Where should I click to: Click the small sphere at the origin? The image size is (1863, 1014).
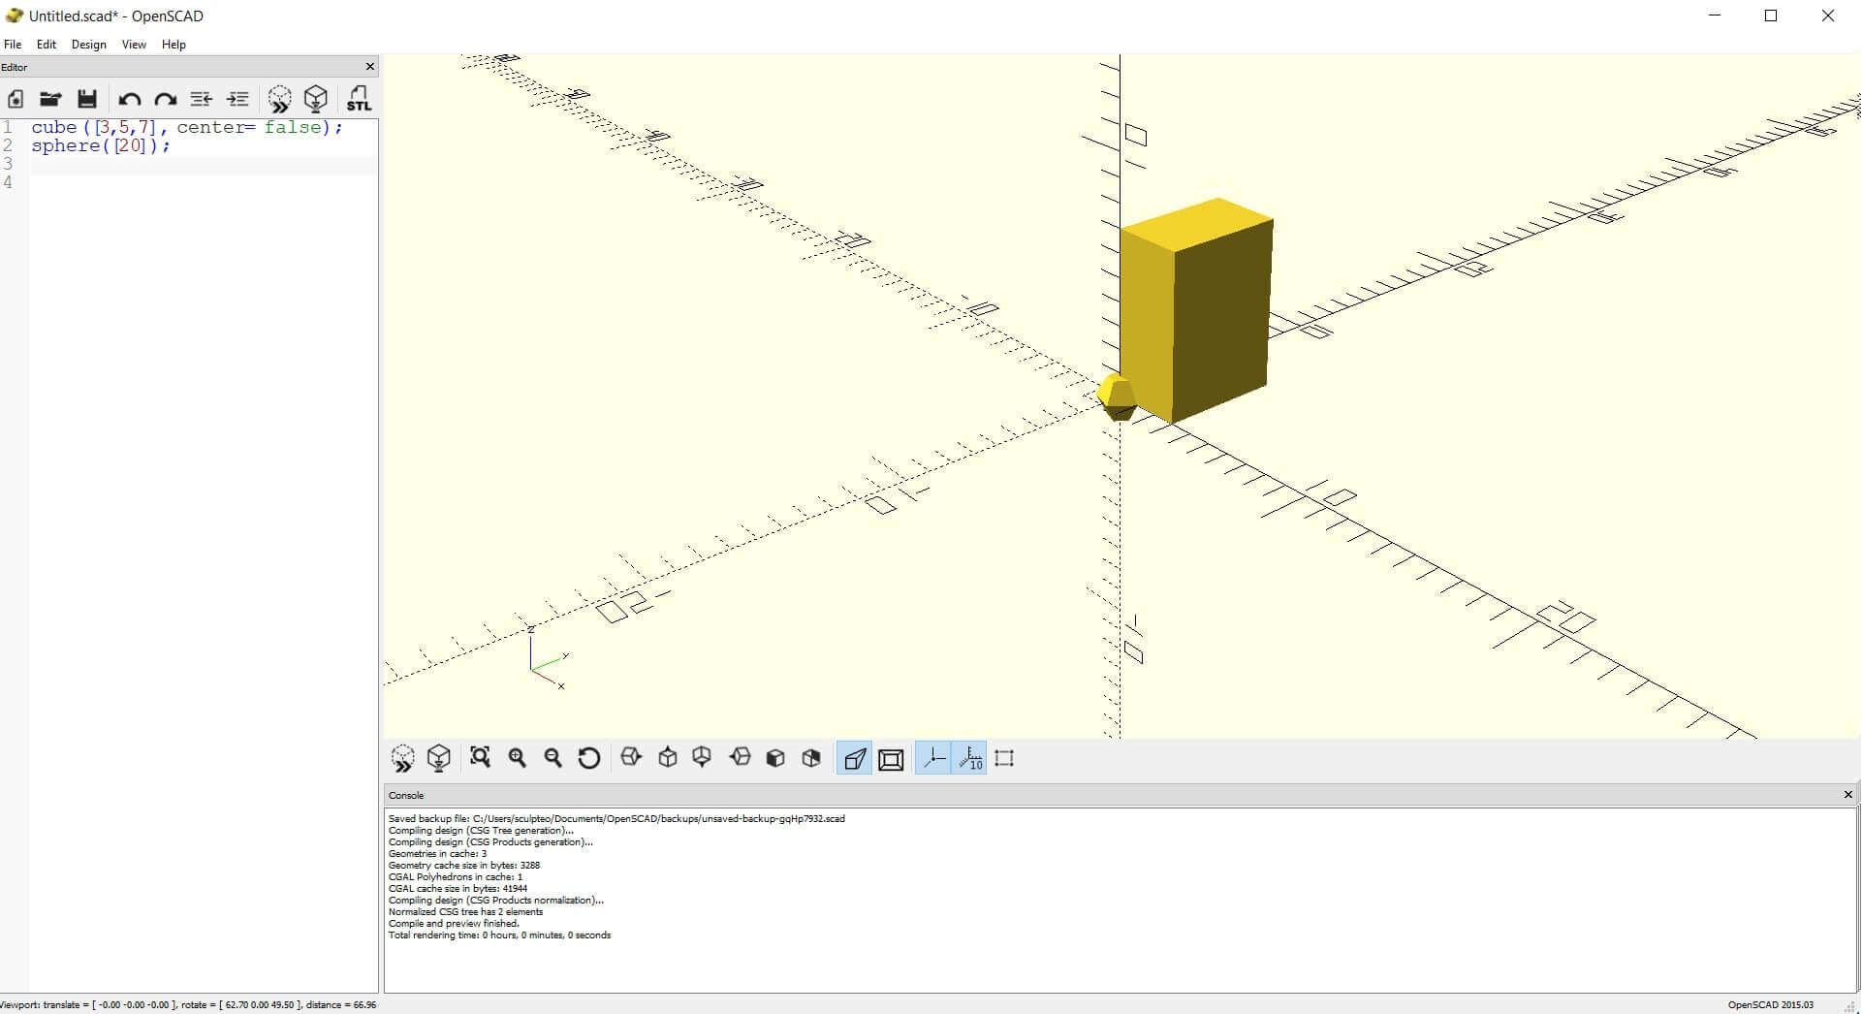click(1115, 397)
